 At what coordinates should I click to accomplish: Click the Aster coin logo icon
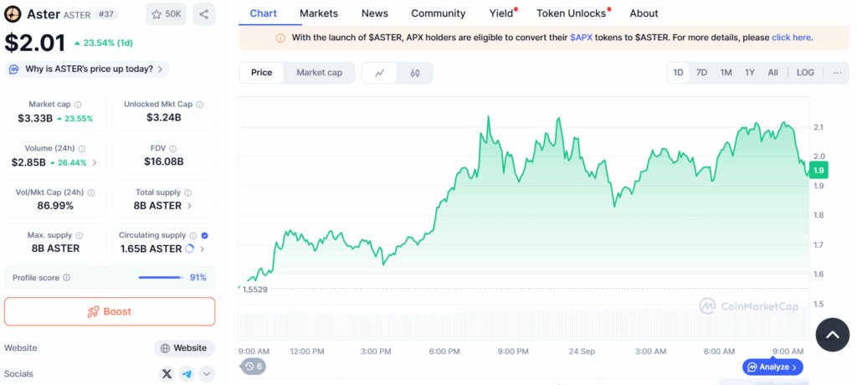13,14
